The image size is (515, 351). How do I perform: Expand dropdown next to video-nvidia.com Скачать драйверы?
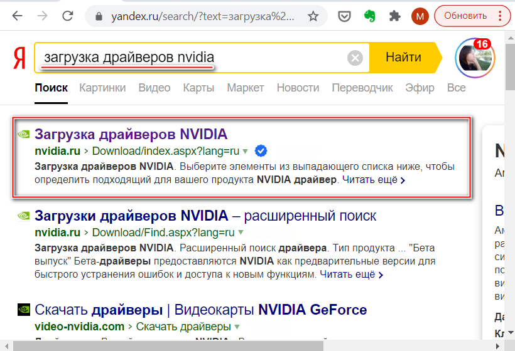coord(237,327)
